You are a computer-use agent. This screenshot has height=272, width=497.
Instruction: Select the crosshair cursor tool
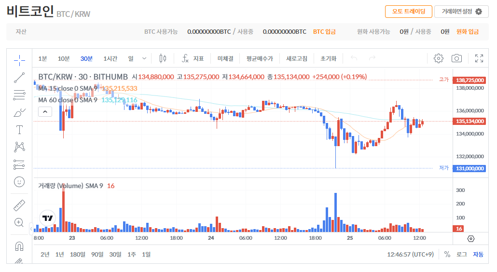(x=19, y=60)
